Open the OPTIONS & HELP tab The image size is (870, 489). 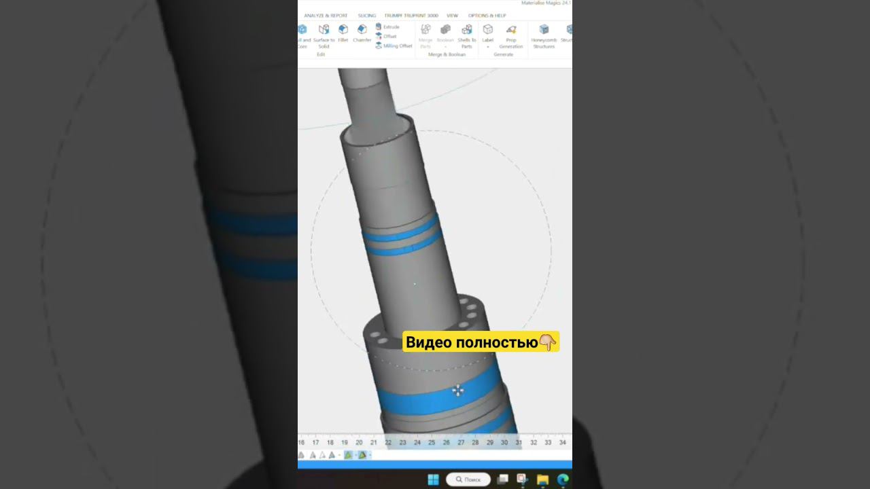pyautogui.click(x=487, y=15)
